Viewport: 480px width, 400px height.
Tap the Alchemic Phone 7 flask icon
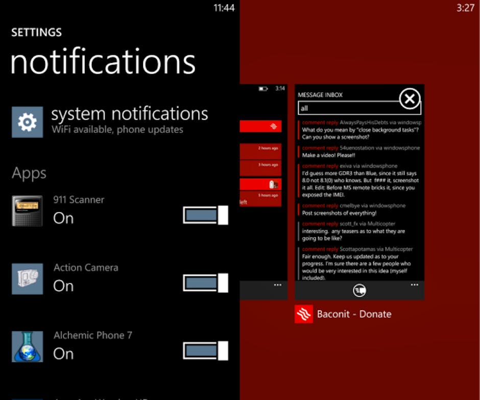(x=27, y=346)
